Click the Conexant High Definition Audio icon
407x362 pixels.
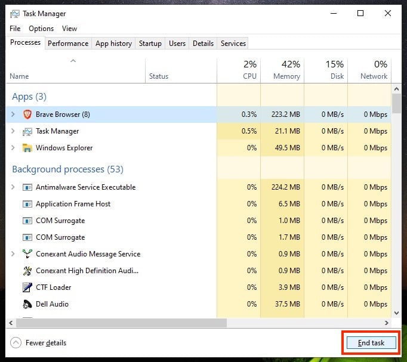(27, 271)
